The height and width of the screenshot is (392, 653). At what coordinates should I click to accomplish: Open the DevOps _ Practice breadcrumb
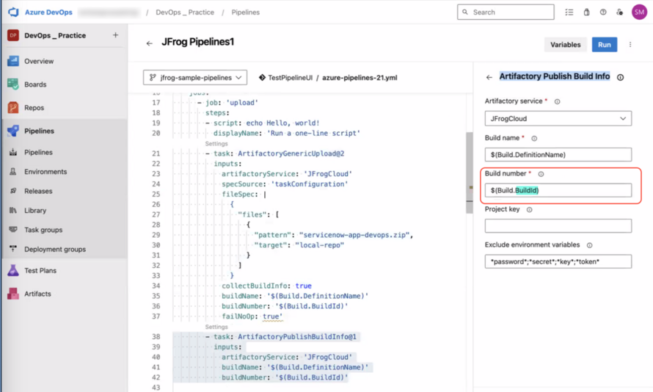pyautogui.click(x=185, y=12)
